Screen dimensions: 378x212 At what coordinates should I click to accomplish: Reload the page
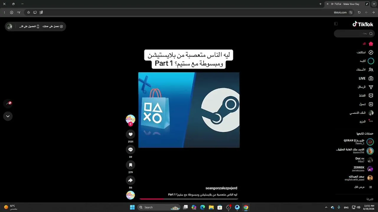[359, 12]
